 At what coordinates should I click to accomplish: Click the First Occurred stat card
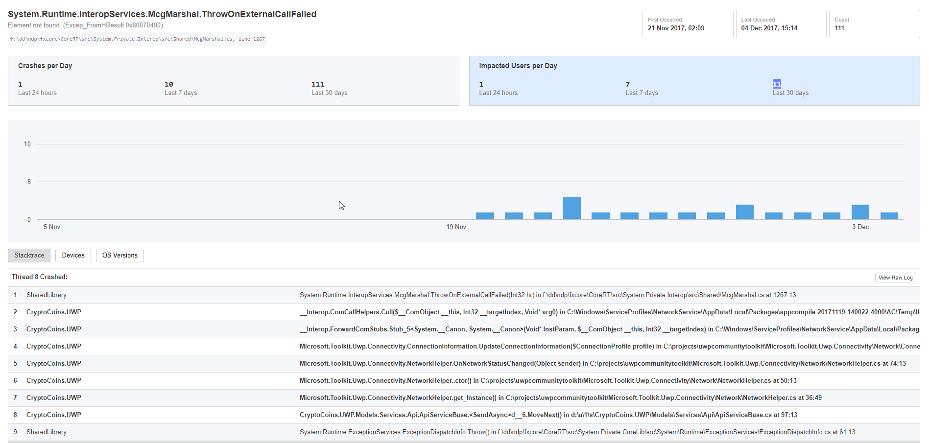click(x=688, y=23)
